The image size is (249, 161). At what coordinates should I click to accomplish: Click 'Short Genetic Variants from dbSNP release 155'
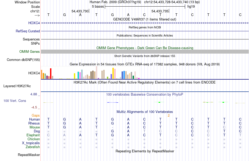click(145, 56)
